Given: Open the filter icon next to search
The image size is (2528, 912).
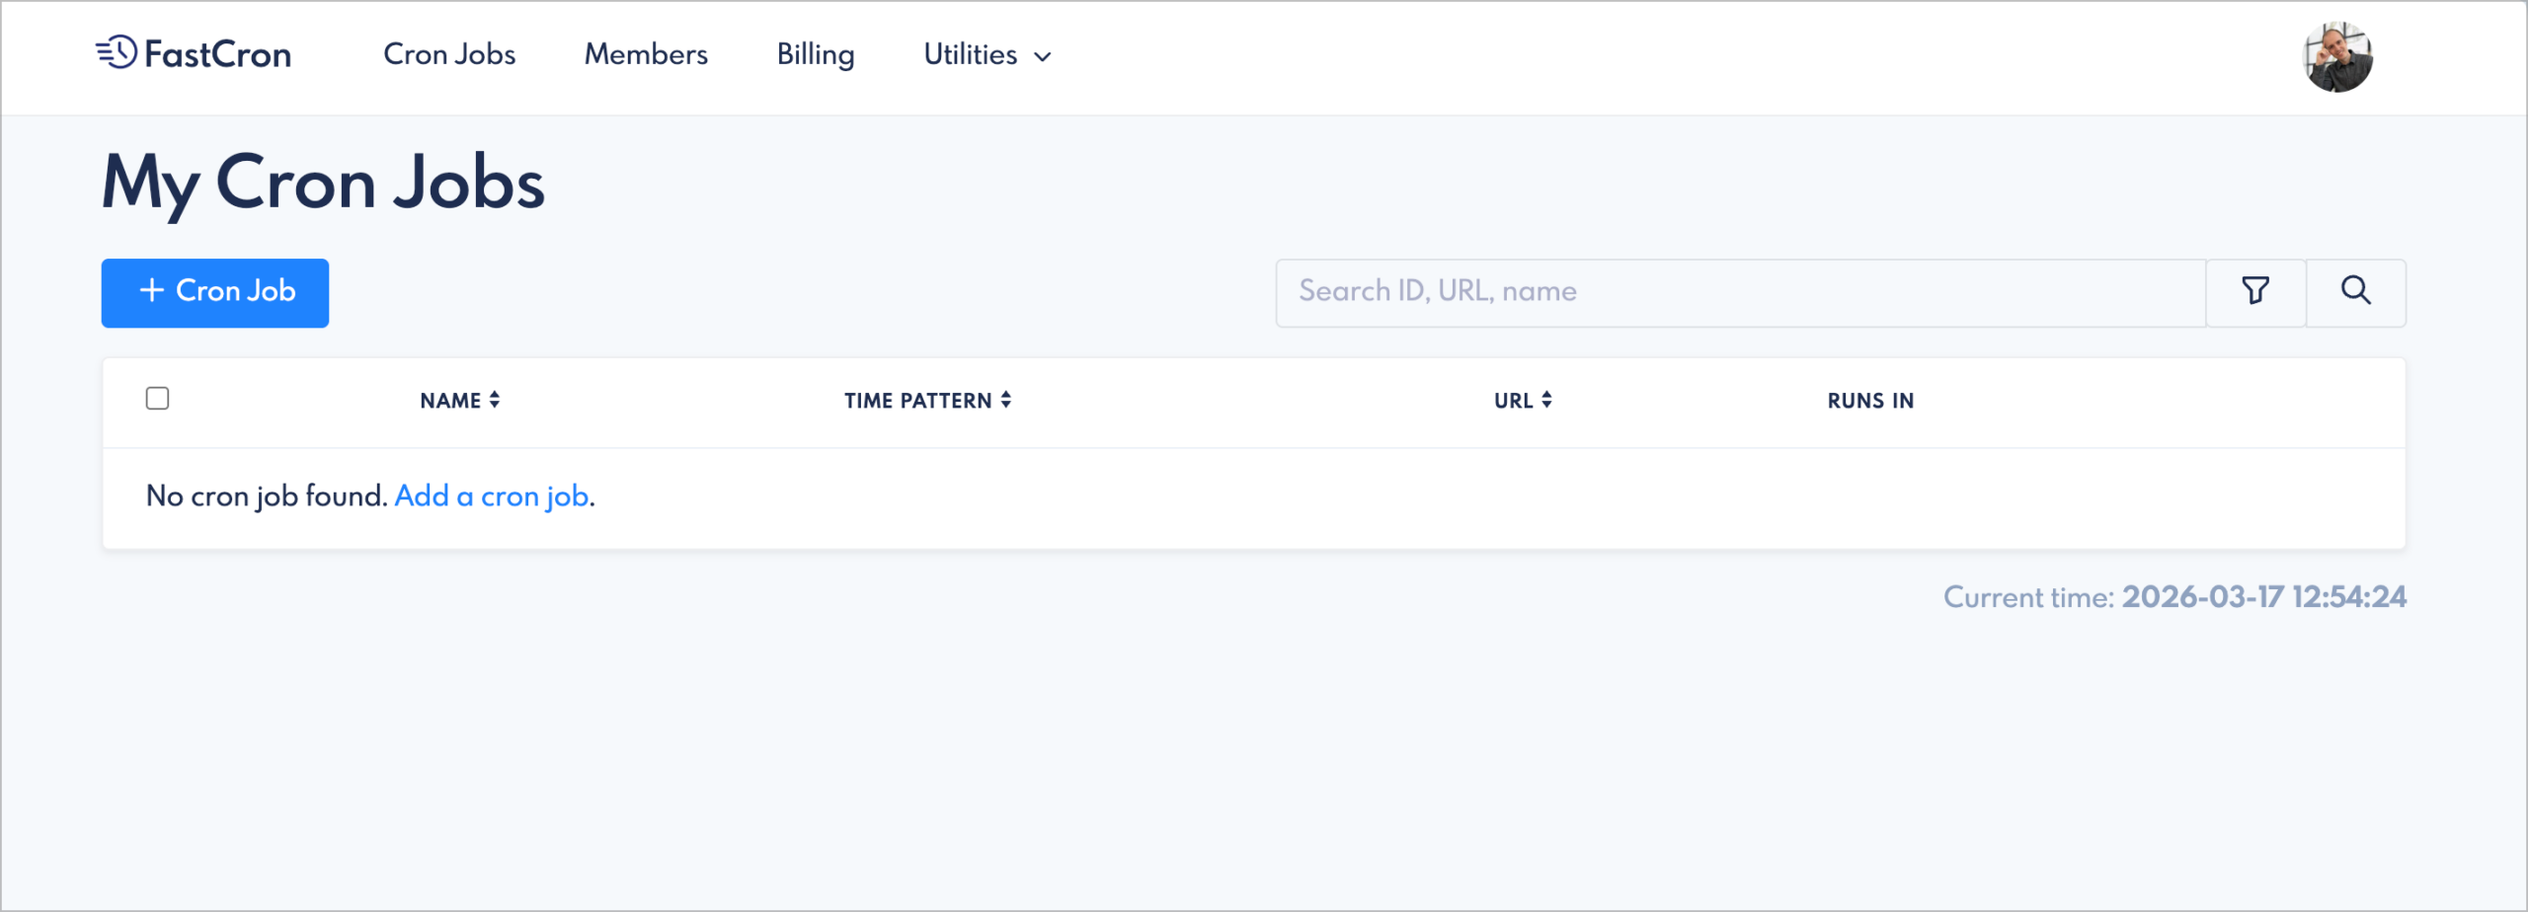Looking at the screenshot, I should 2255,291.
